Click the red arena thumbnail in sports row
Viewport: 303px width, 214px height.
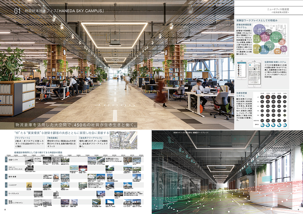[x=83, y=168]
